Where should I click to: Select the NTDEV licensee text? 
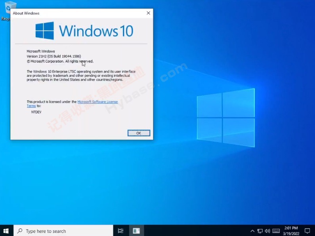pyautogui.click(x=36, y=112)
